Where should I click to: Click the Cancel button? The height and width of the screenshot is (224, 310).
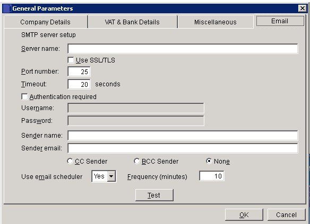(286, 214)
